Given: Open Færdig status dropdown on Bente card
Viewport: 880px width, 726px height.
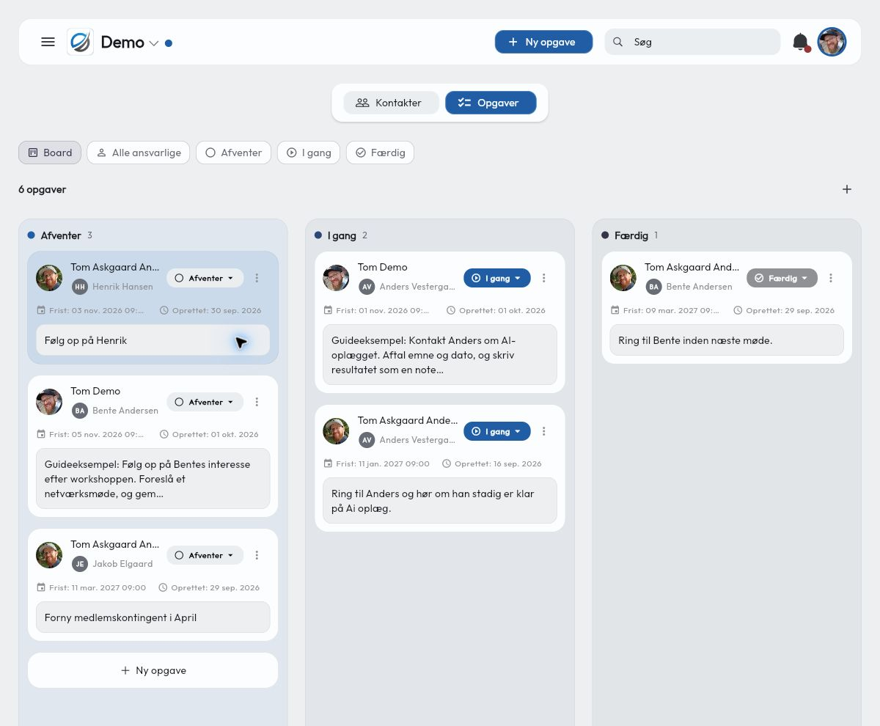Looking at the screenshot, I should (782, 278).
